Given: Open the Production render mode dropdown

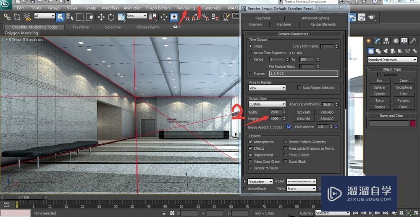Looking at the screenshot, I should click(x=260, y=182).
